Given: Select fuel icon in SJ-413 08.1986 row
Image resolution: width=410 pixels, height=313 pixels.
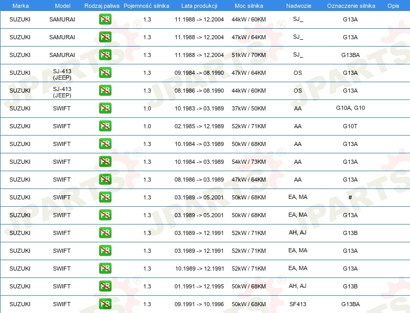Looking at the screenshot, I should 105,91.
